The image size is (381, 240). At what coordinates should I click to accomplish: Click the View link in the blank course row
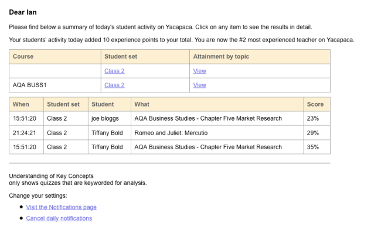click(199, 71)
